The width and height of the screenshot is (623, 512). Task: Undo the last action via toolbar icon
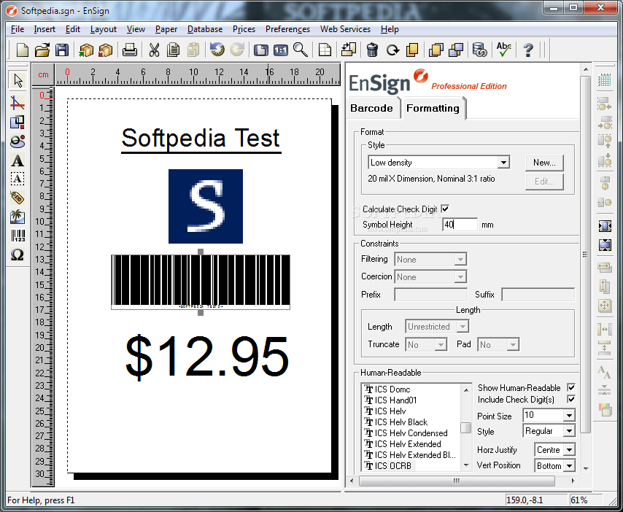tap(217, 50)
